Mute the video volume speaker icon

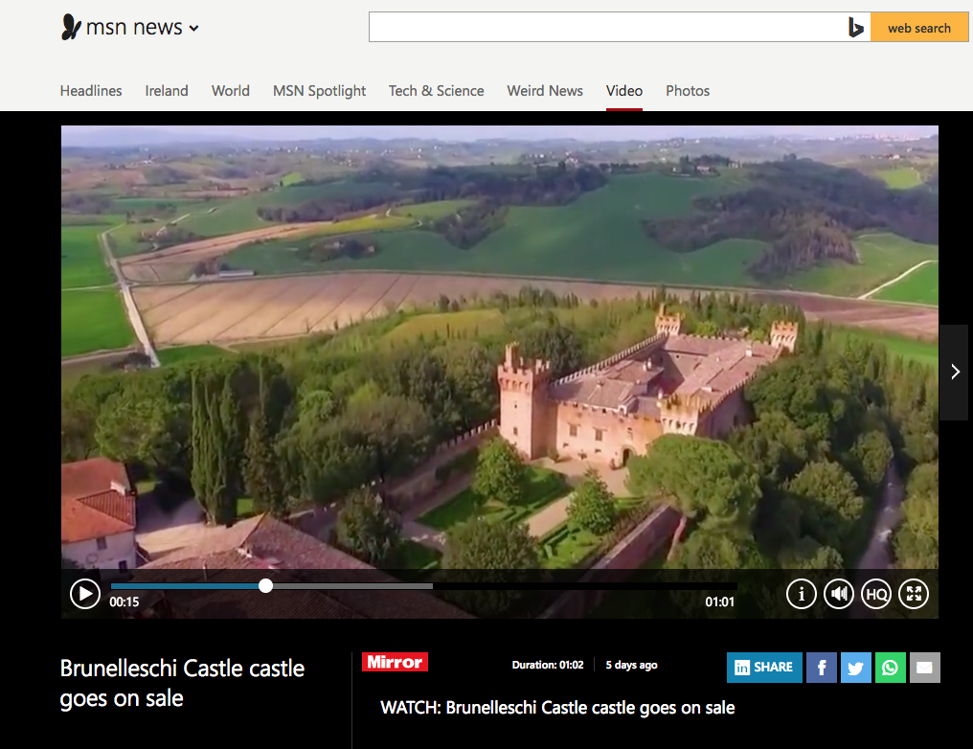click(x=838, y=594)
